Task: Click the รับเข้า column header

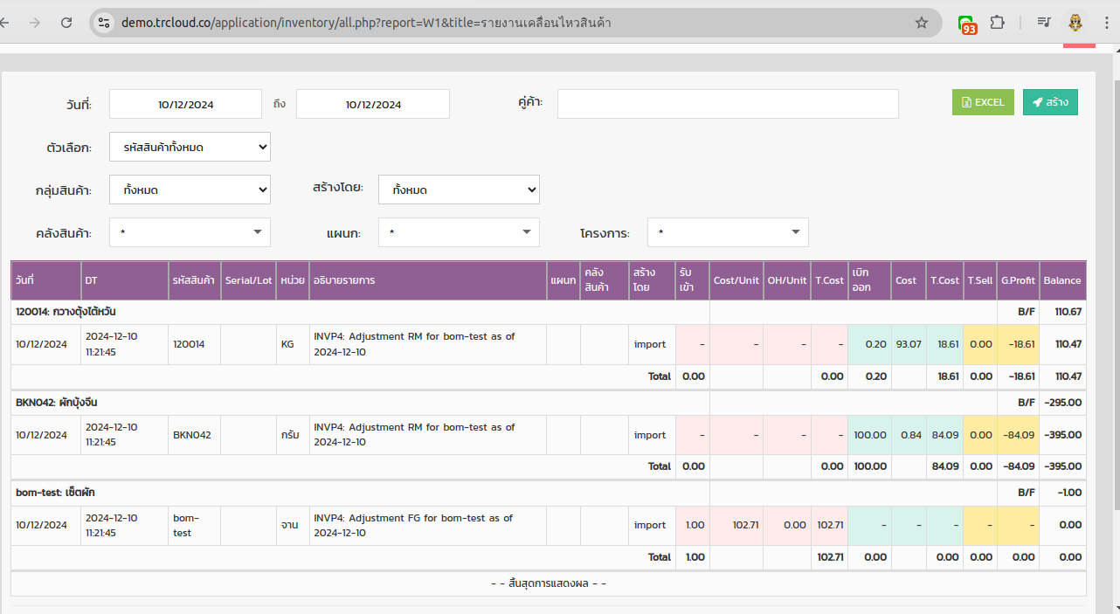Action: [692, 280]
